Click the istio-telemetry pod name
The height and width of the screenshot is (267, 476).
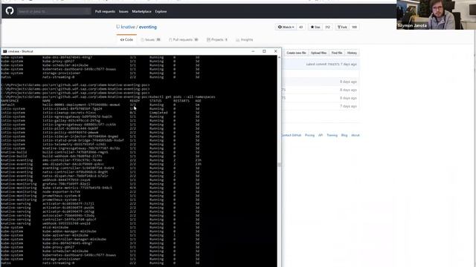pos(74,145)
